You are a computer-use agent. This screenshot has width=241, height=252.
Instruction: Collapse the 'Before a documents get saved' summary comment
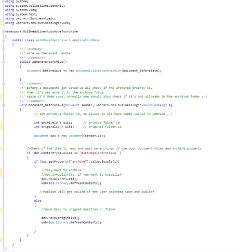pyautogui.click(x=3, y=84)
